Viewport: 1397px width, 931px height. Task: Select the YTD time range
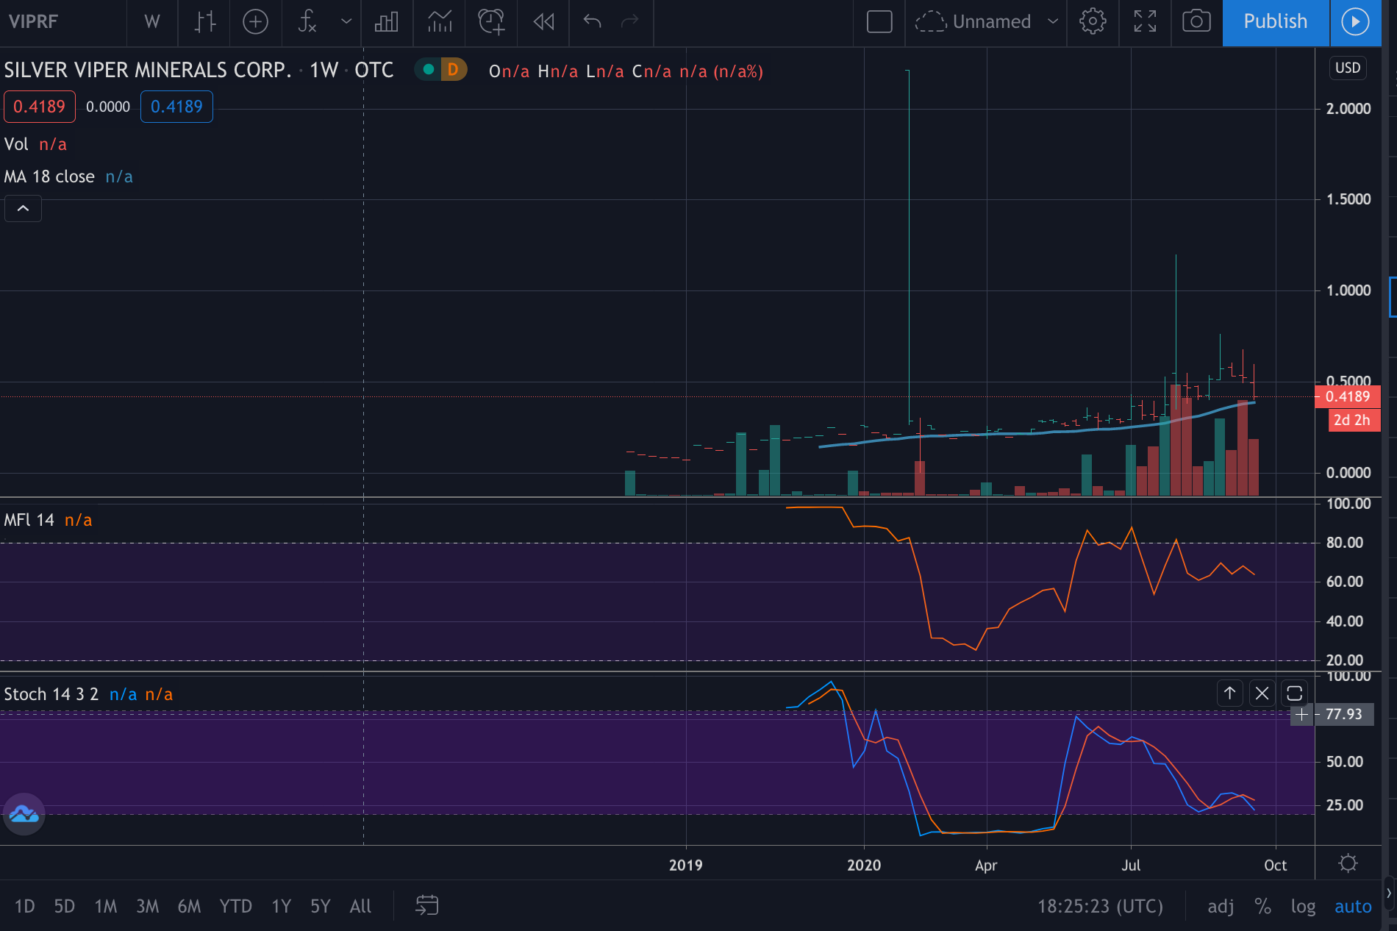click(x=235, y=906)
